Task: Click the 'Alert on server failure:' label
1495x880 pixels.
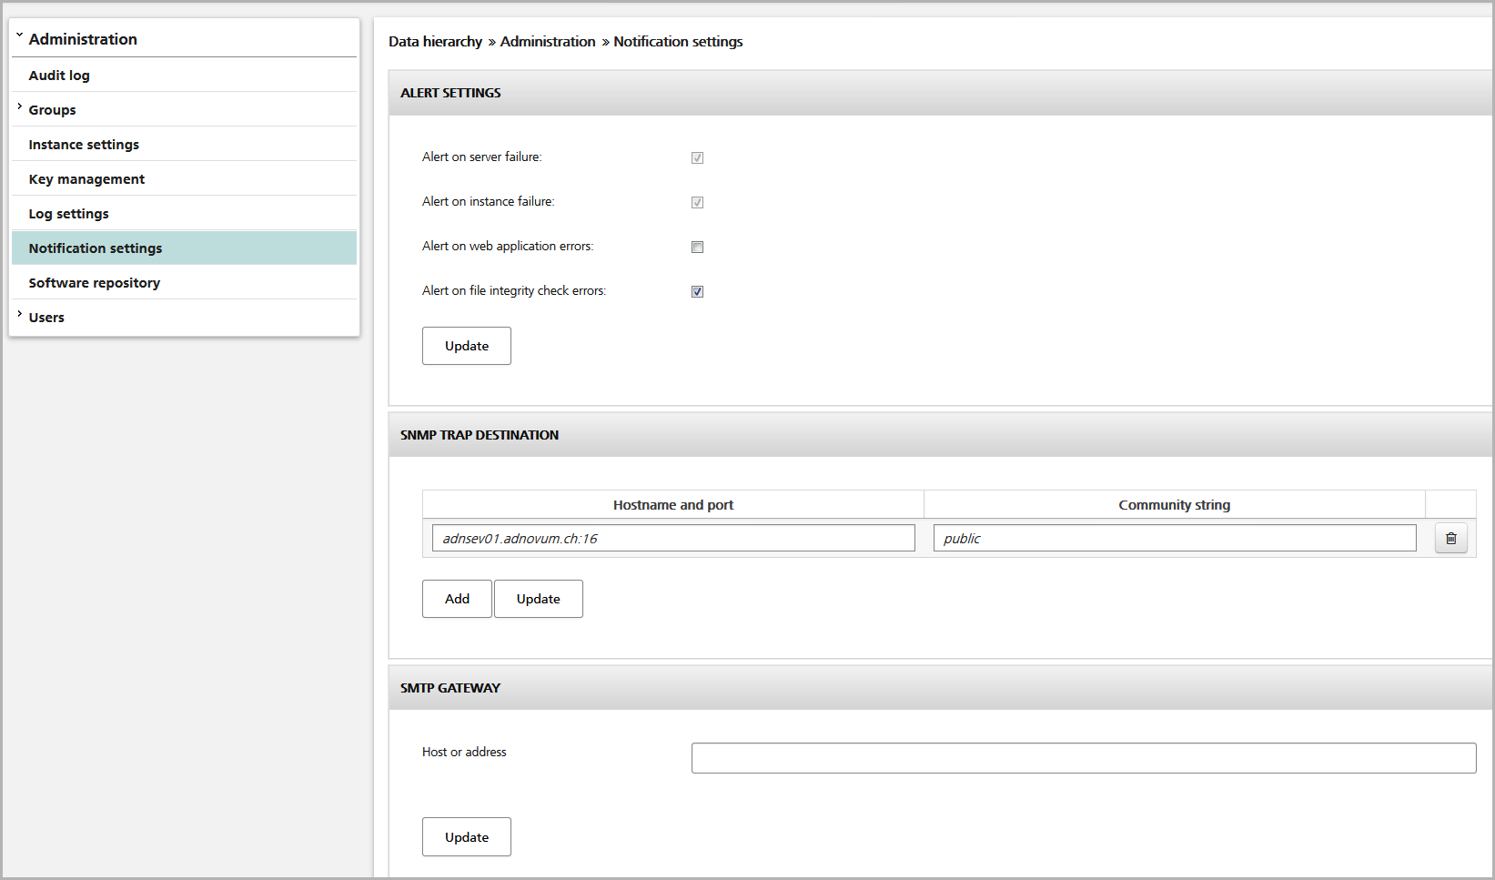Action: [x=482, y=157]
